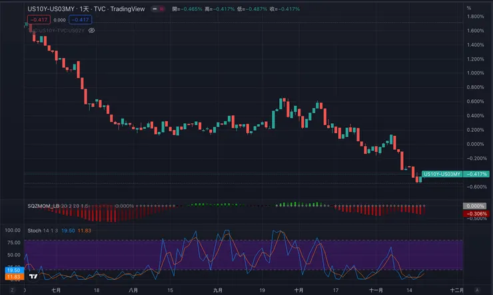Select the 0.000 spread value
493x295 pixels.
click(59, 20)
